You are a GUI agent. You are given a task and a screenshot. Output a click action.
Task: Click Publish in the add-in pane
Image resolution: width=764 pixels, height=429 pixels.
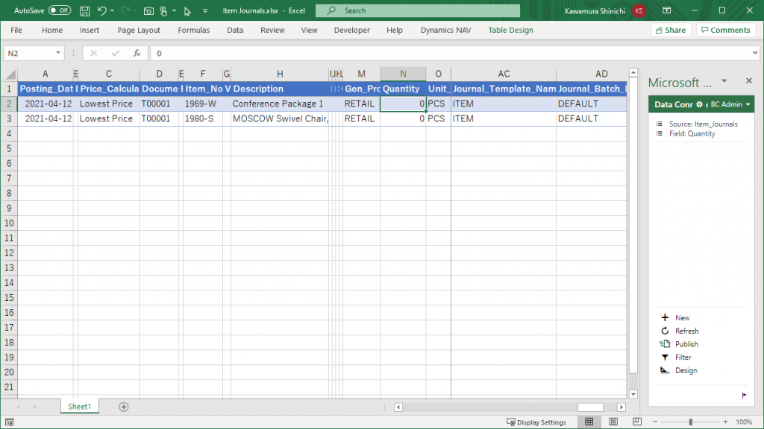point(686,344)
